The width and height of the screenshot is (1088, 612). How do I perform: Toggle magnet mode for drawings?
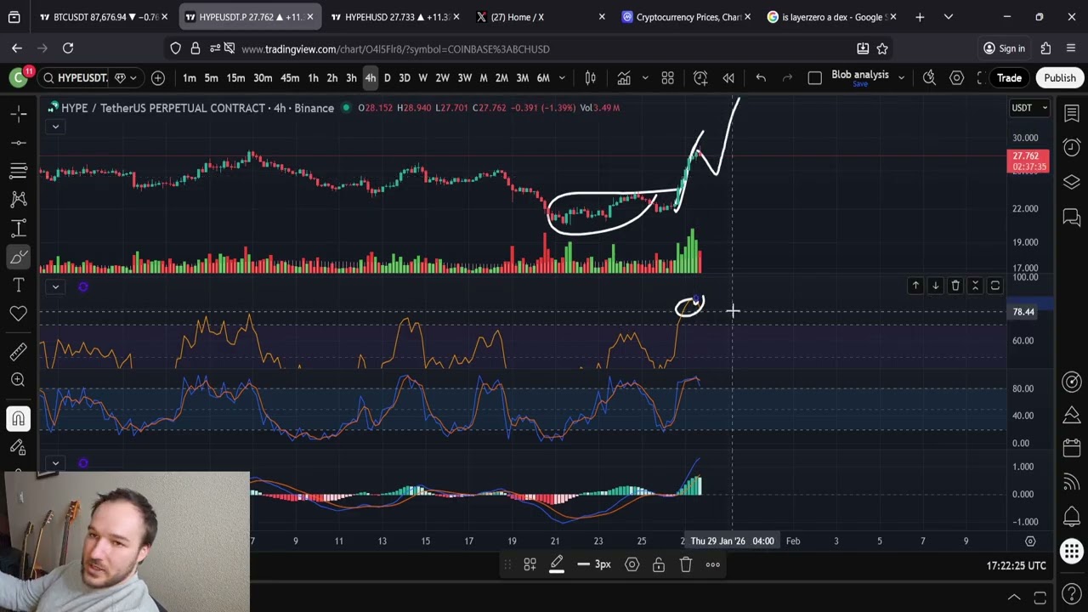click(19, 418)
